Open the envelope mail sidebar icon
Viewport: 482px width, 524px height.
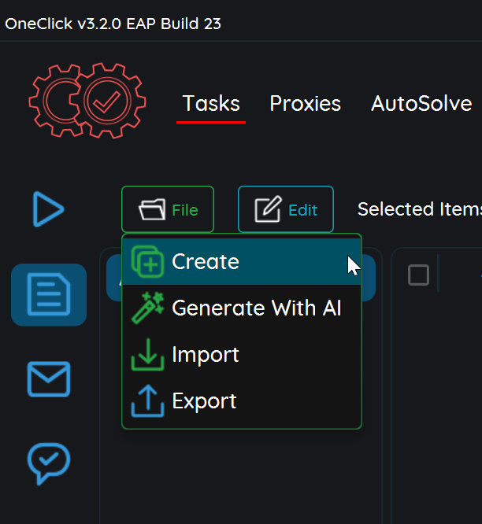click(x=49, y=379)
